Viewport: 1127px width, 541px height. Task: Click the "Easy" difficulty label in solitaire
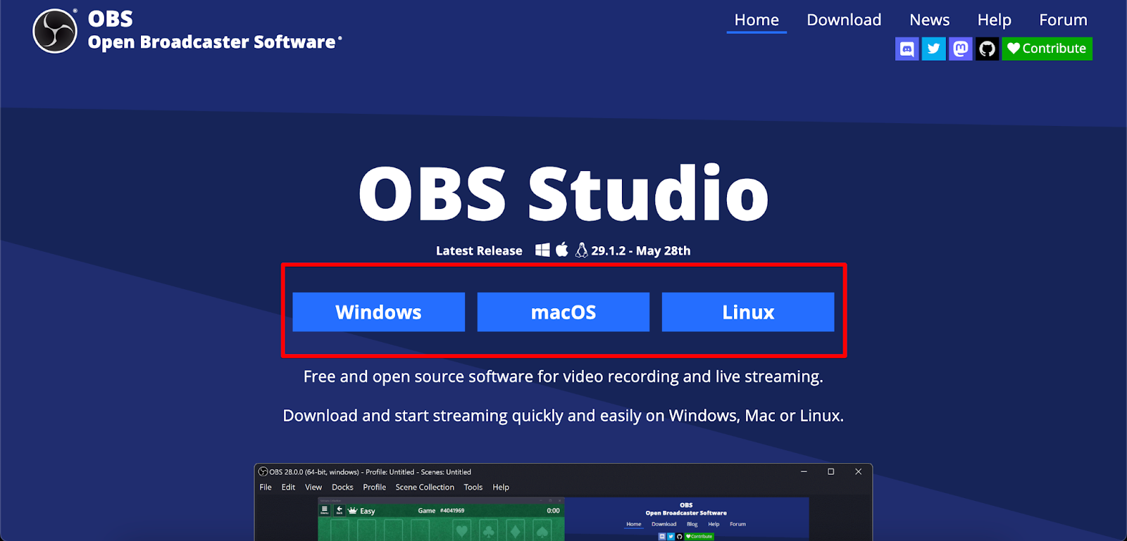pyautogui.click(x=368, y=511)
